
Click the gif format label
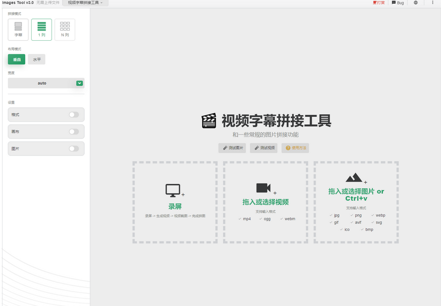pyautogui.click(x=336, y=222)
